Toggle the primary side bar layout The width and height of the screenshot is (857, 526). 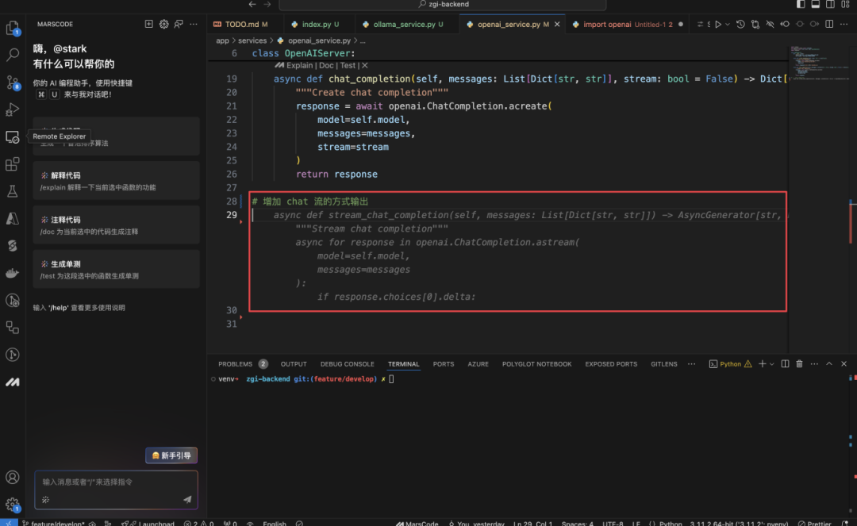point(801,4)
